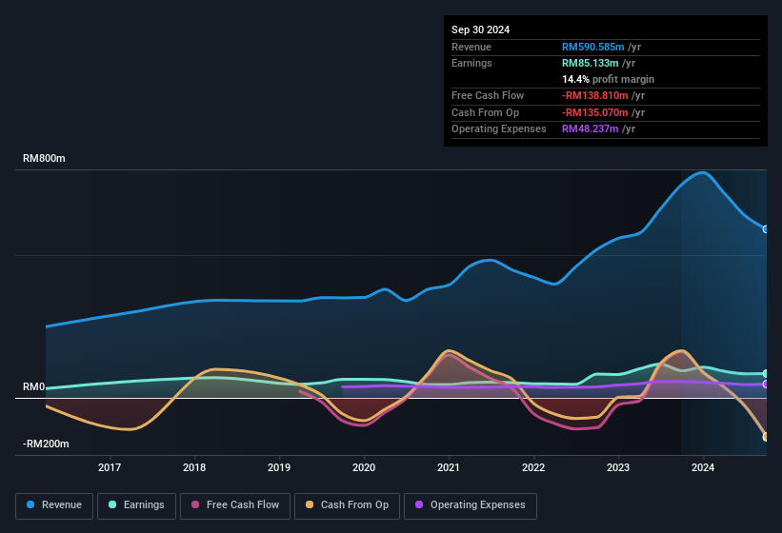
Task: Click the RM85.133m earnings value
Action: (x=590, y=63)
